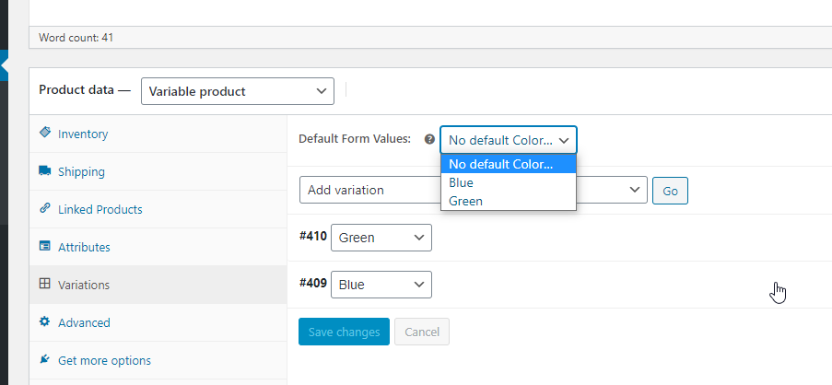The image size is (832, 385).
Task: Open the Linked Products tab
Action: pos(100,209)
